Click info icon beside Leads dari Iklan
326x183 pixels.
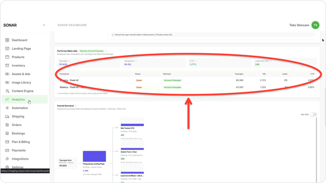point(271,61)
